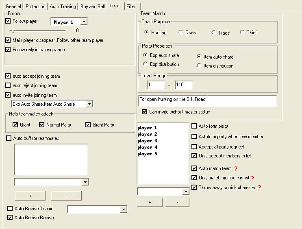
Task: Click the help question mark beside Auto match team
Action: 236,169
